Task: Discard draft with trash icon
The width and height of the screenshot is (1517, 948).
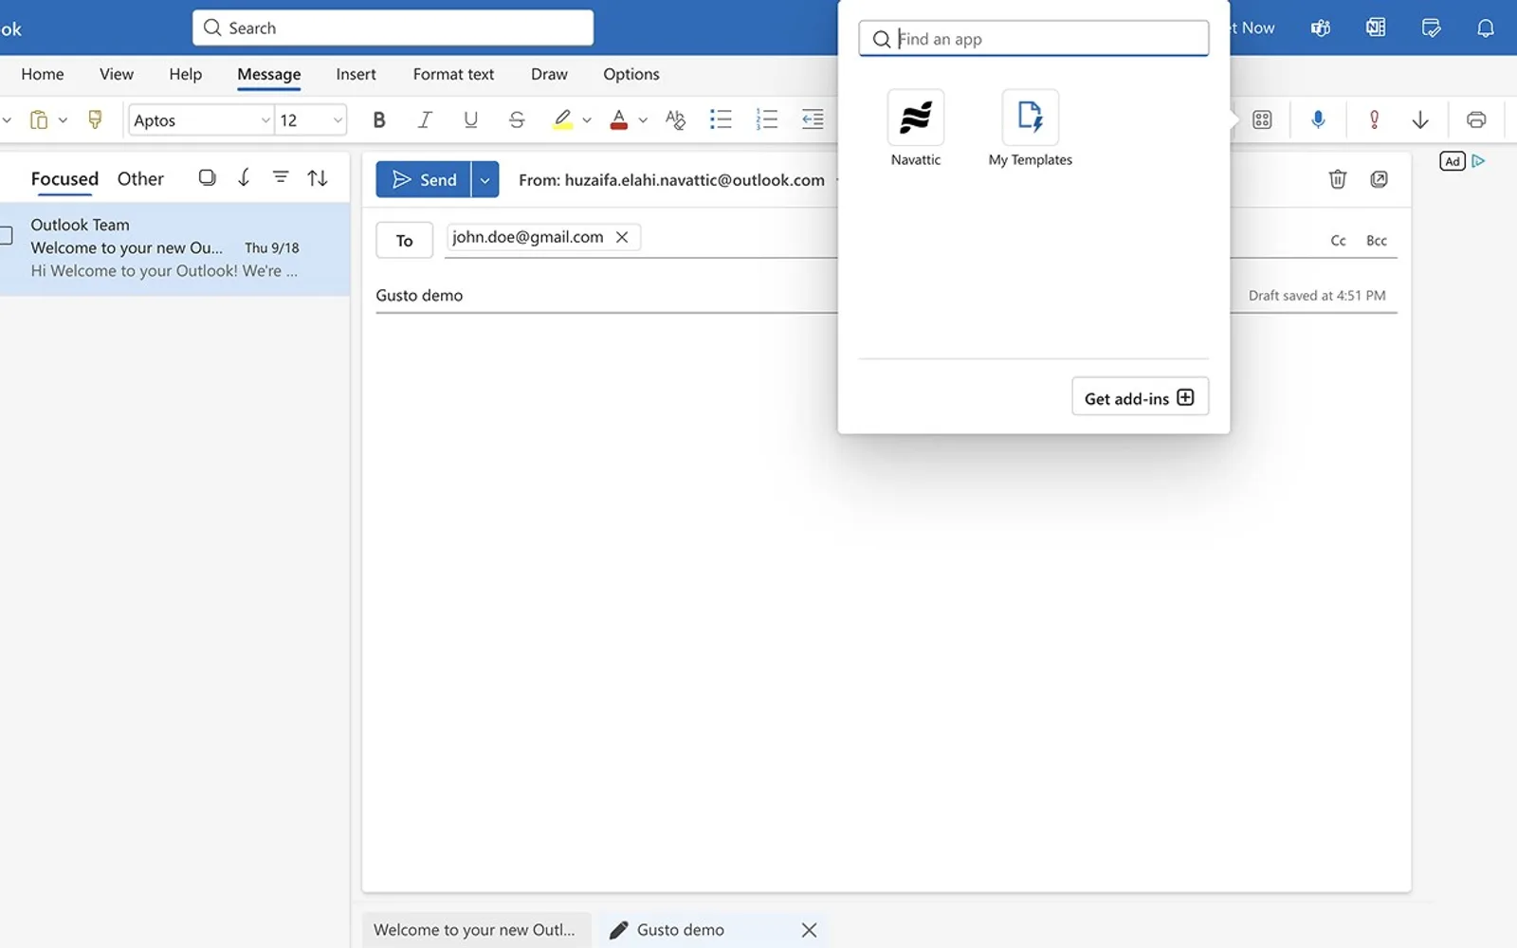Action: click(1337, 179)
